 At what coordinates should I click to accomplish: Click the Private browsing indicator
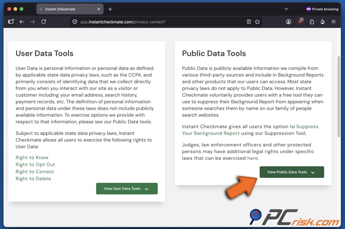(322, 9)
